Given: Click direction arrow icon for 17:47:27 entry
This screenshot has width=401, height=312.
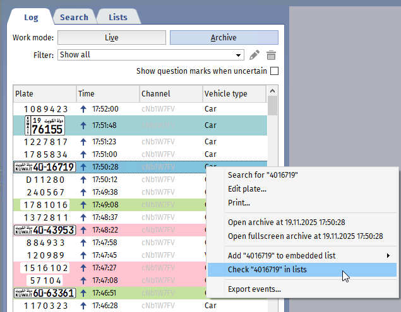Looking at the screenshot, I should click(83, 268).
